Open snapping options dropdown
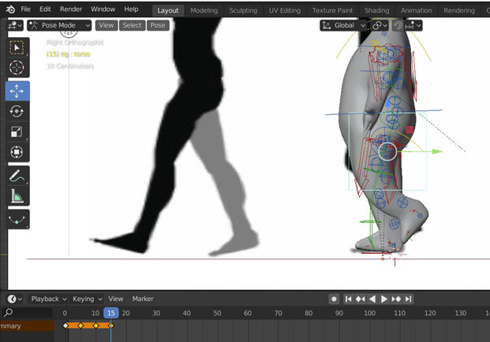 [x=413, y=25]
